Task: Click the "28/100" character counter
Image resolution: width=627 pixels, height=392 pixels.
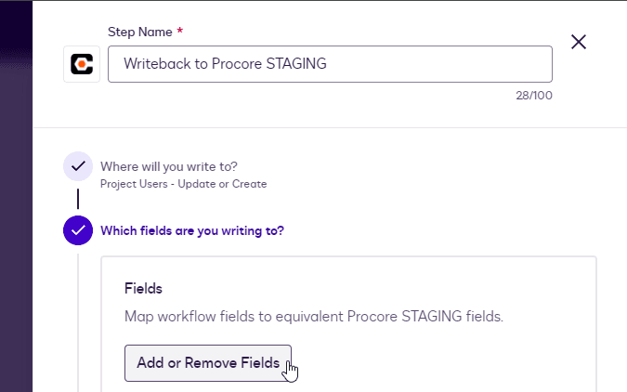Action: (x=536, y=95)
